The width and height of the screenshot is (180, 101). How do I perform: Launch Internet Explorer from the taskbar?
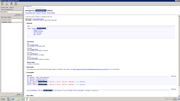[x=22, y=99]
